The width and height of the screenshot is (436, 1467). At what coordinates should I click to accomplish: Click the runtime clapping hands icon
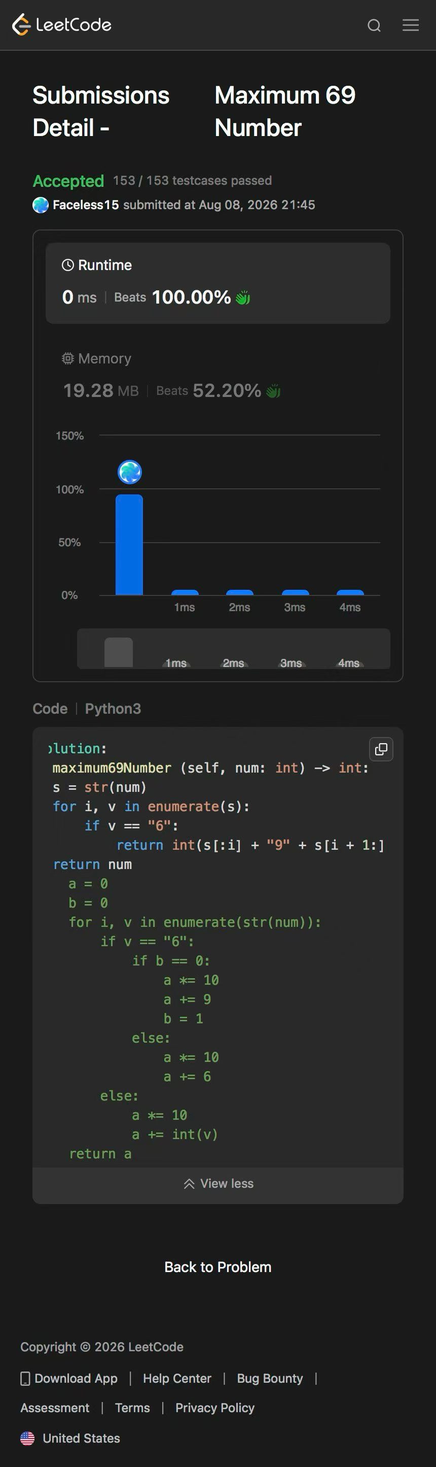[x=243, y=297]
